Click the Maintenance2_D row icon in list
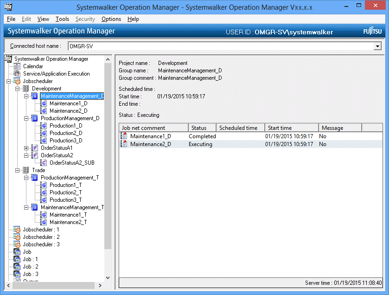 pos(124,144)
